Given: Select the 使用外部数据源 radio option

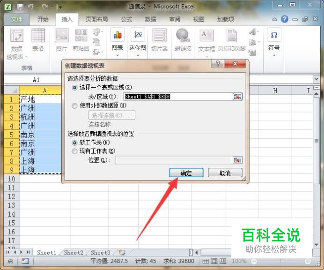Looking at the screenshot, I should (x=74, y=106).
